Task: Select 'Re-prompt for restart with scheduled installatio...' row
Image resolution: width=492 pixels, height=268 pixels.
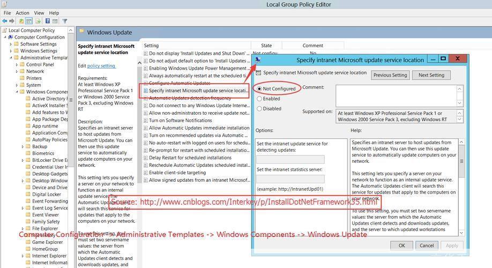Action: (196, 150)
